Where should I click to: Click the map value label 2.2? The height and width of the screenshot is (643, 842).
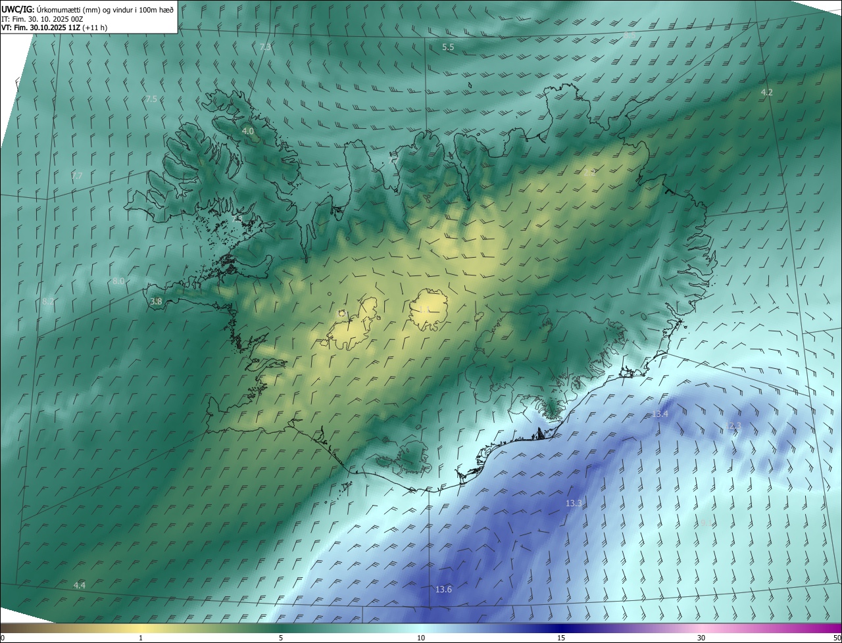tap(589, 172)
